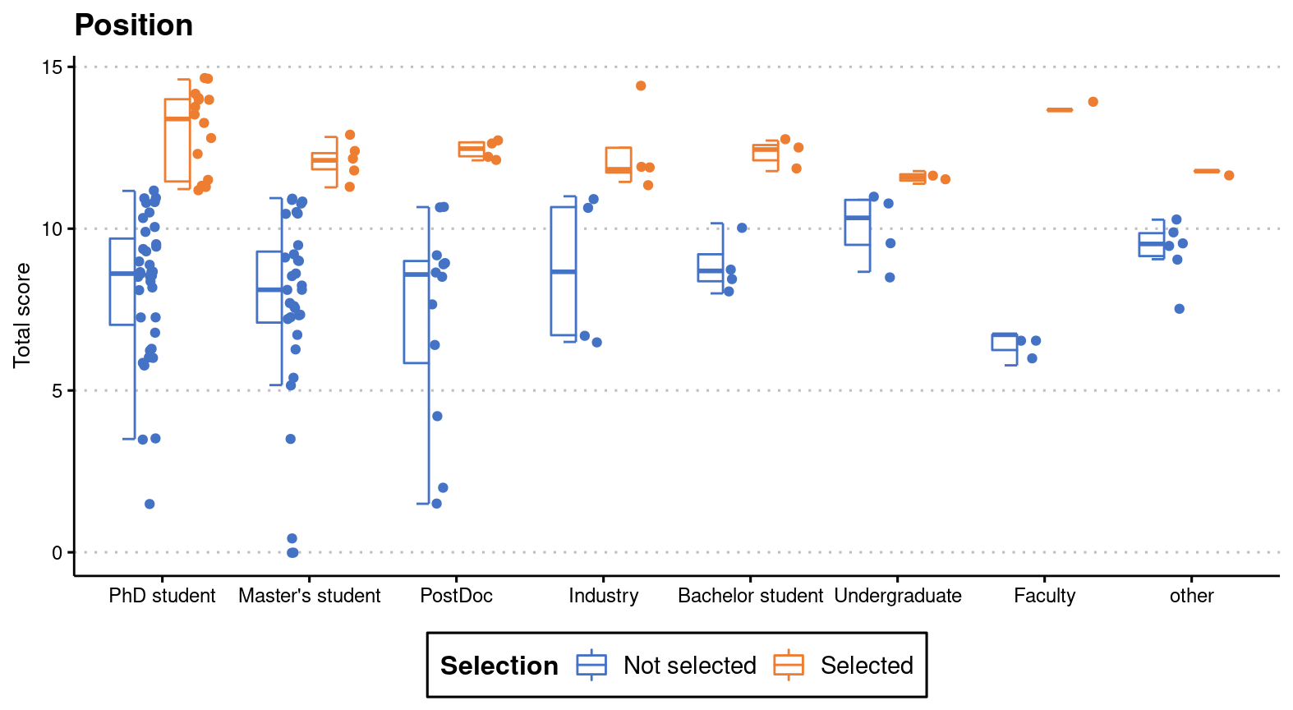Image resolution: width=1293 pixels, height=710 pixels.
Task: Click the PhD student blue boxplot box
Action: pyautogui.click(x=122, y=282)
